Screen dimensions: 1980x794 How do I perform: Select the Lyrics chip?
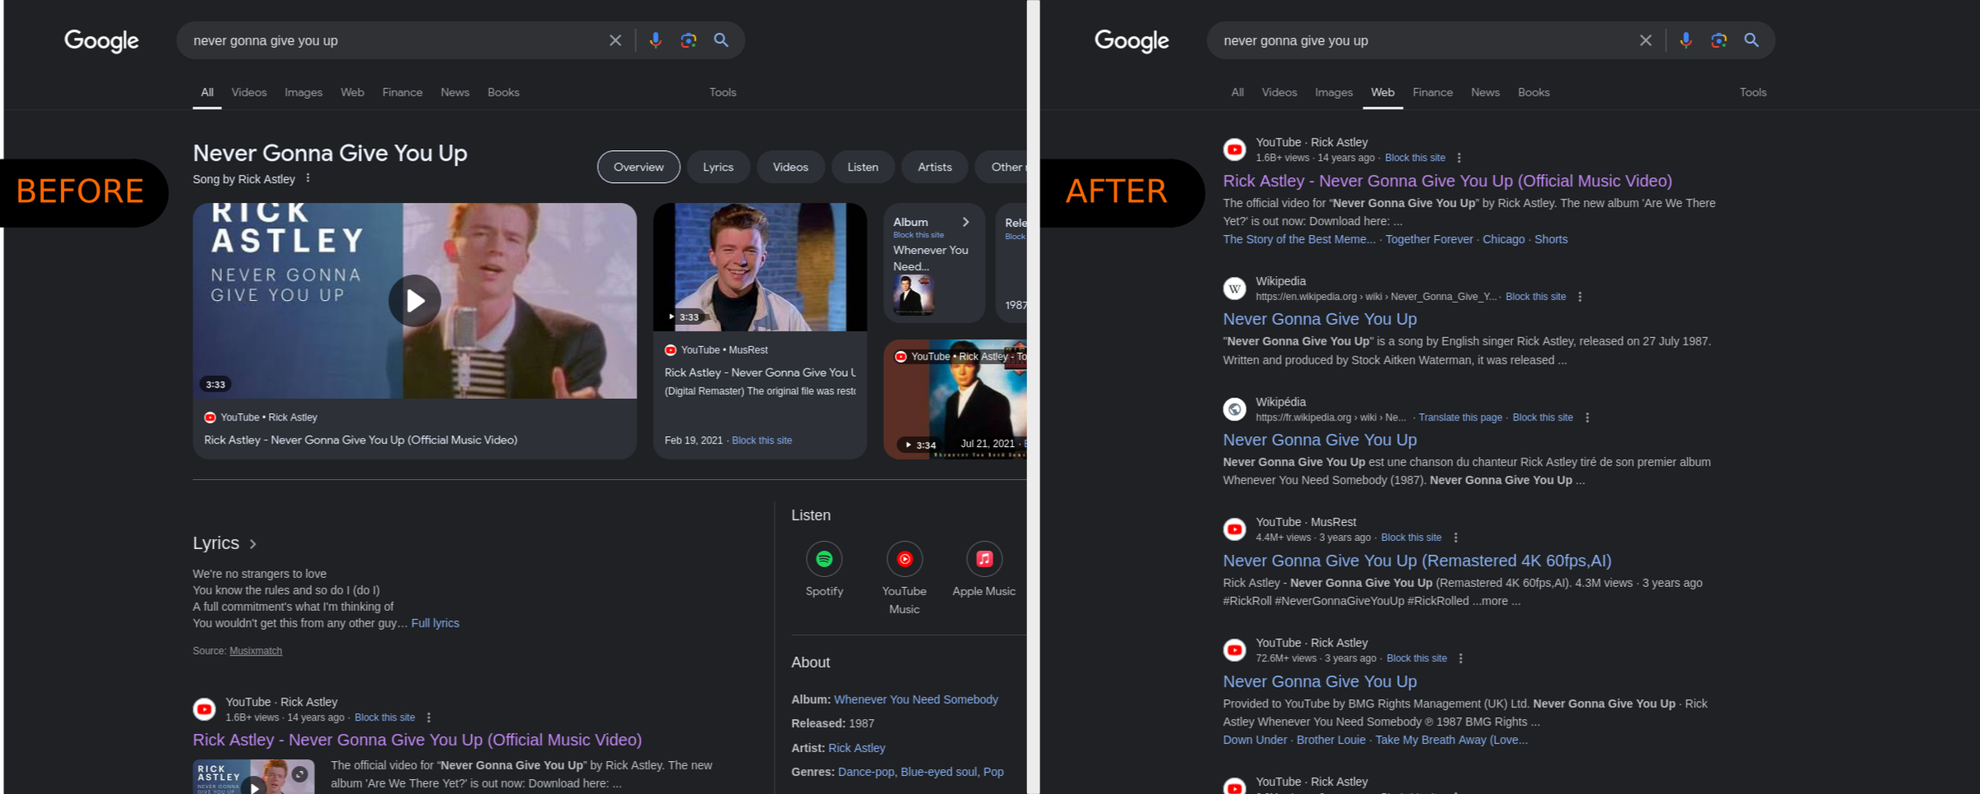(x=719, y=167)
